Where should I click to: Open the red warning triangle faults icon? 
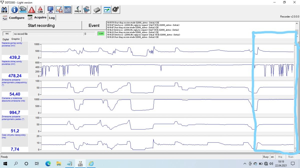click(32, 10)
